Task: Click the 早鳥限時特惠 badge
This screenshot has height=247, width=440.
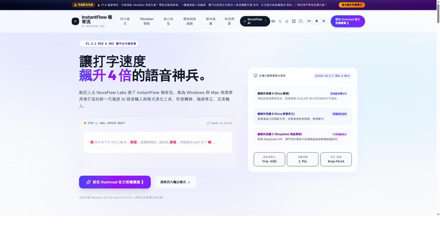Action: (83, 5)
